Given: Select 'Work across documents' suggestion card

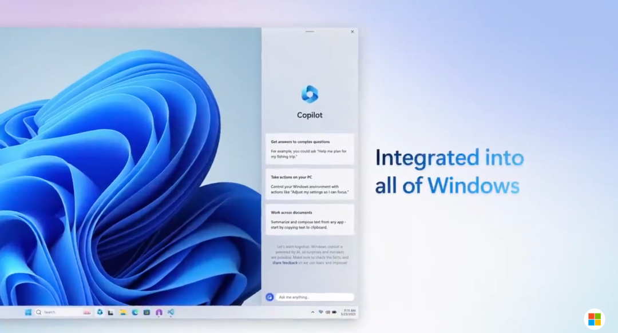Looking at the screenshot, I should point(310,220).
